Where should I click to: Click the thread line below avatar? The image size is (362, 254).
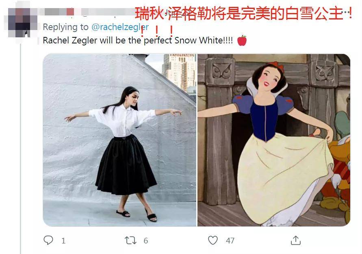21,148
